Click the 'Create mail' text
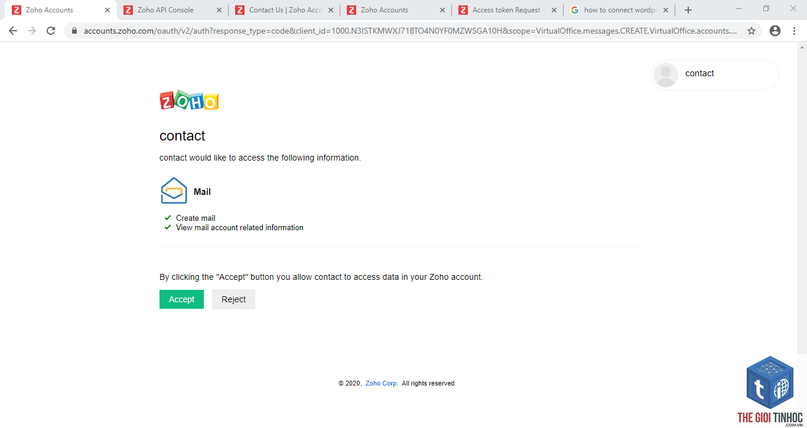This screenshot has width=807, height=428. click(196, 218)
